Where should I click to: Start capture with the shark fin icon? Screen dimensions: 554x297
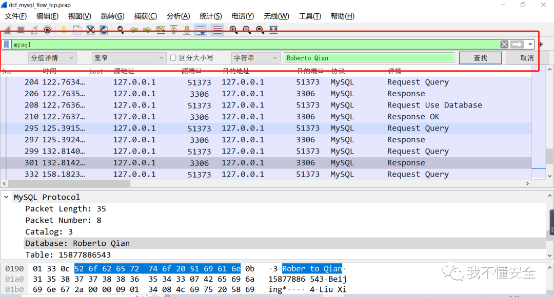click(x=7, y=30)
